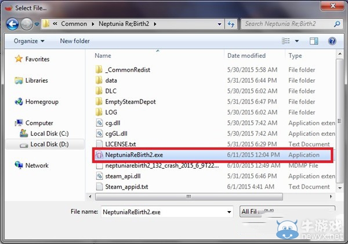
Task: Select the cg.dll file icon
Action: point(99,123)
